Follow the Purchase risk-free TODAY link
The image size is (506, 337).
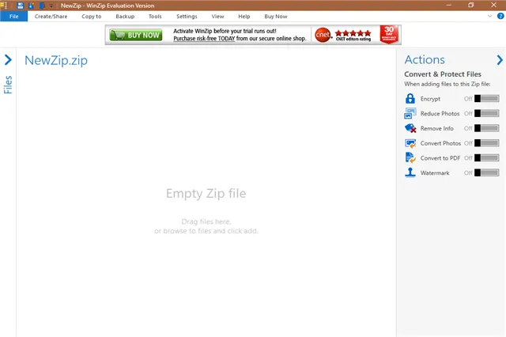point(204,39)
